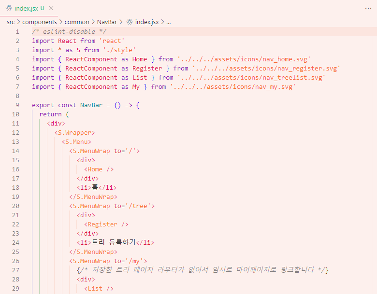Click the My alias in import line 7
Screen dimensions: 377x294
pos(136,87)
